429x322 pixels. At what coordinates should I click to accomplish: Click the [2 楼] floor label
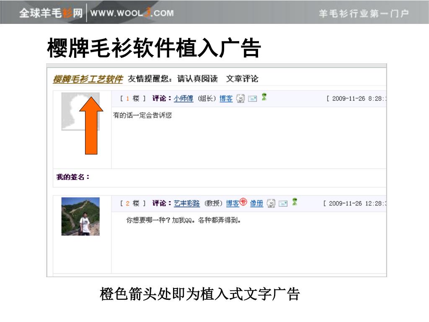133,203
